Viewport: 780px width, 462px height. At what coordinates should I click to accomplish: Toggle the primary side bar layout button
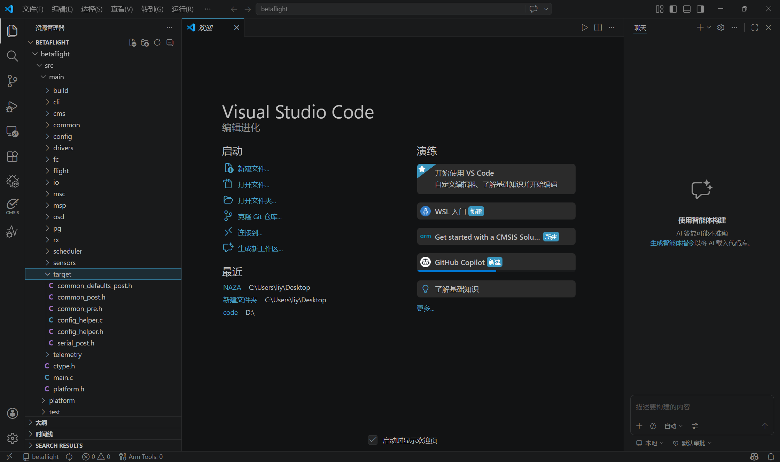(x=673, y=9)
